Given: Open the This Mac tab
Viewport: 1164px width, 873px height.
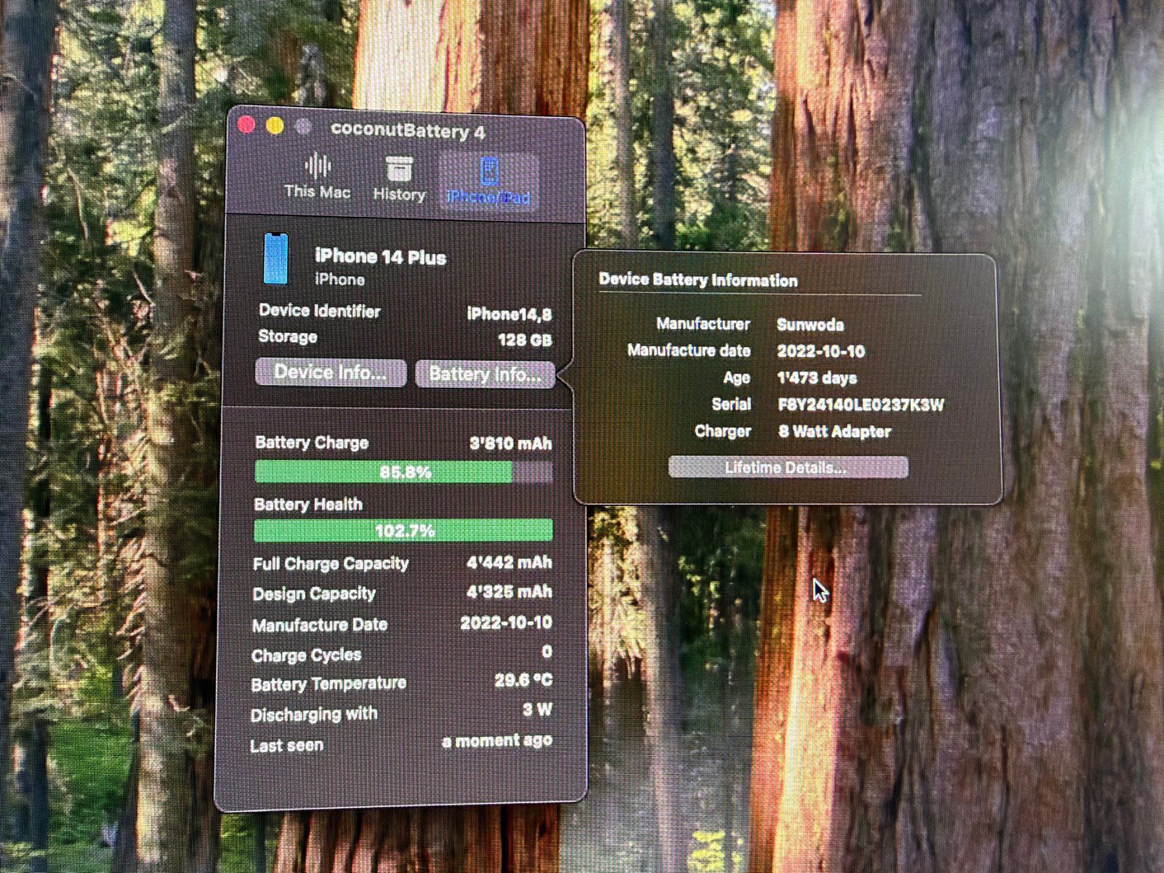Looking at the screenshot, I should pyautogui.click(x=317, y=177).
